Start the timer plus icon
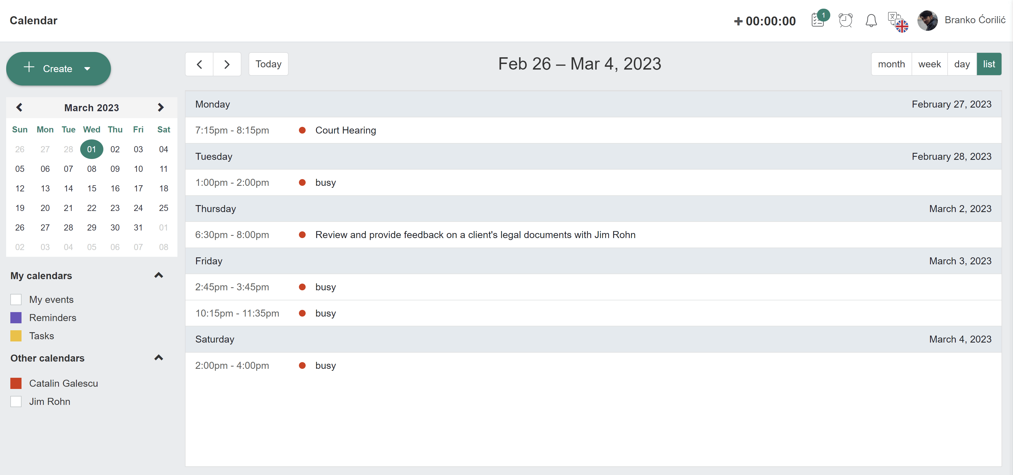This screenshot has width=1013, height=475. (x=738, y=21)
